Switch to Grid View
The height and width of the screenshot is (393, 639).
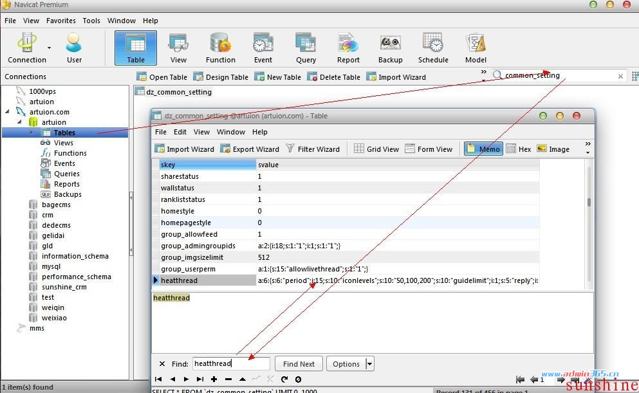(376, 149)
